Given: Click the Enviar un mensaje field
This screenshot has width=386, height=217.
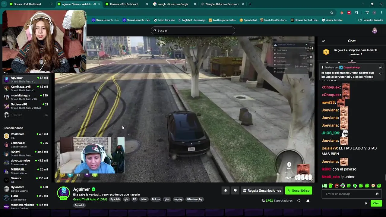Looking at the screenshot, I should coord(352,194).
